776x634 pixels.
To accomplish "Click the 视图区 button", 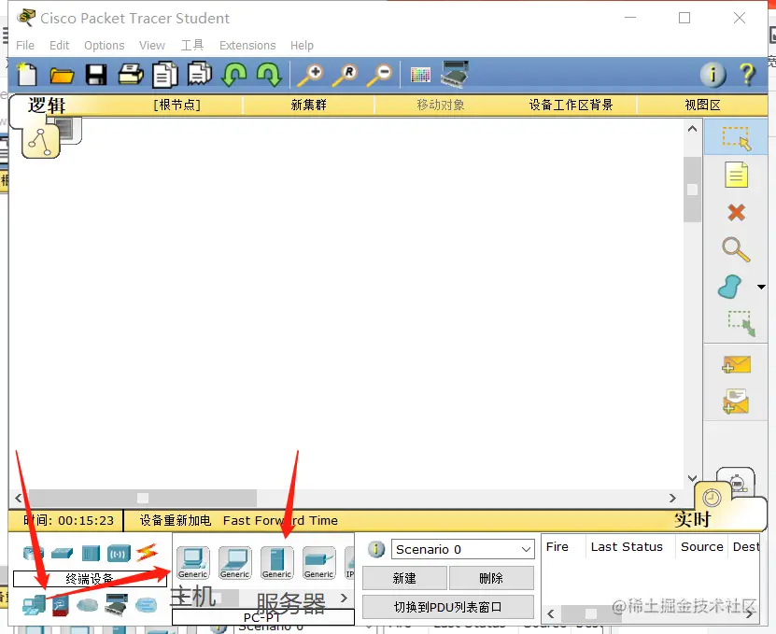I will tap(703, 105).
